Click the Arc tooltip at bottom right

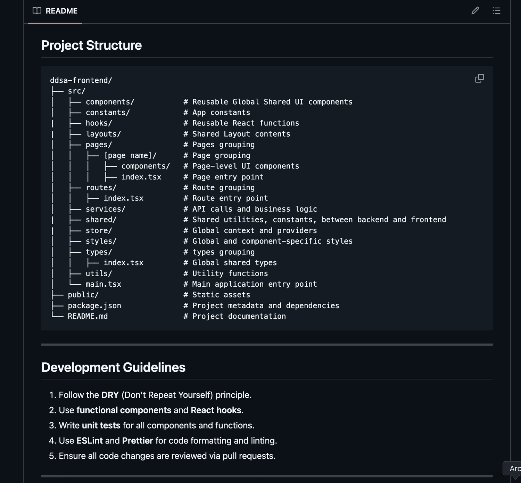click(514, 468)
